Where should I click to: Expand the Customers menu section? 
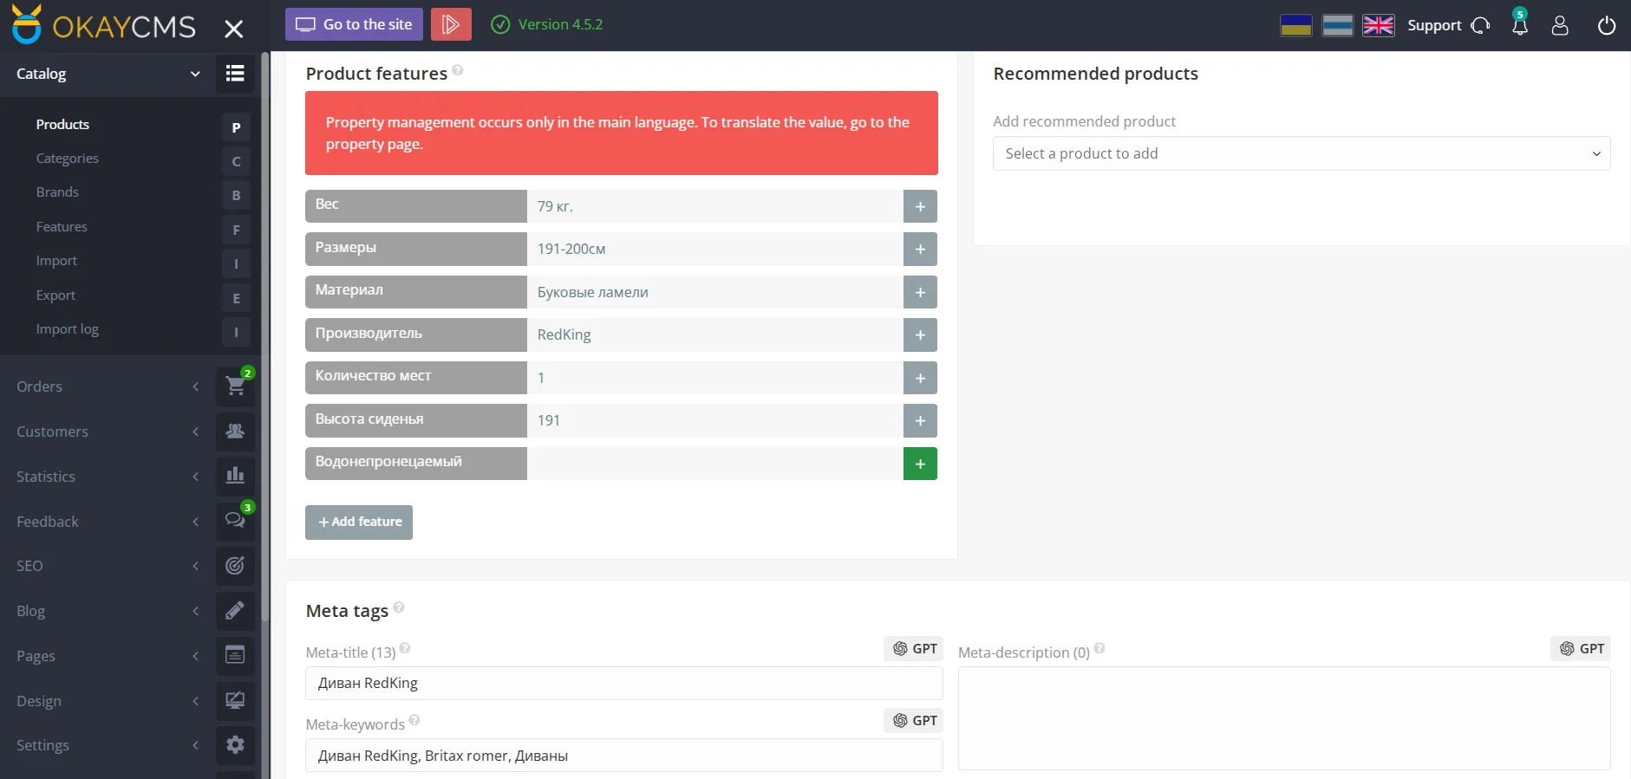[195, 432]
